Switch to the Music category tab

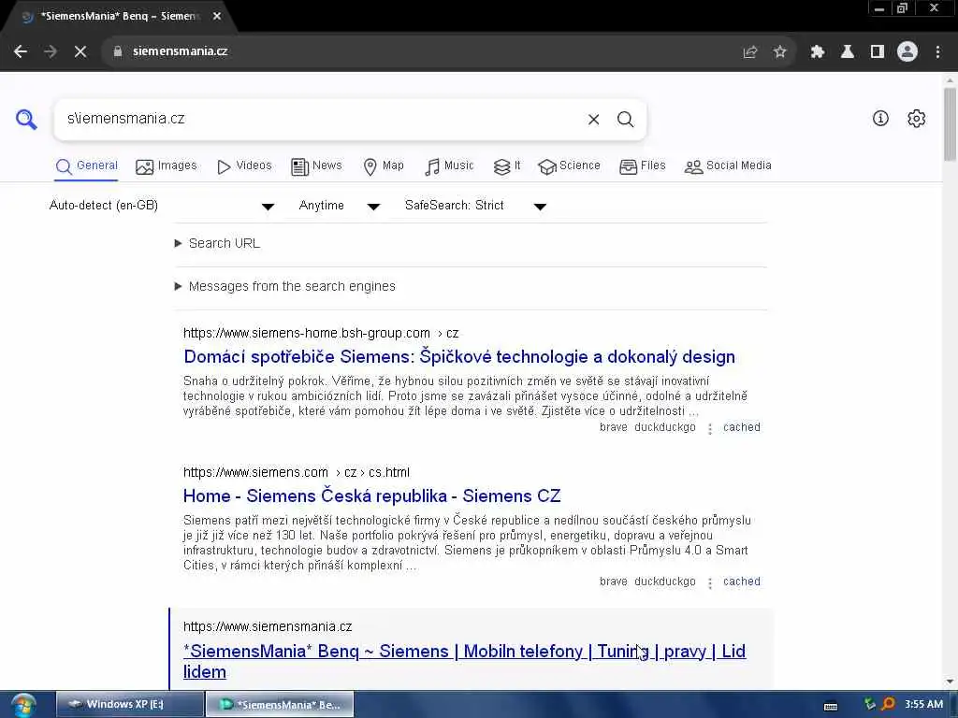click(x=449, y=166)
